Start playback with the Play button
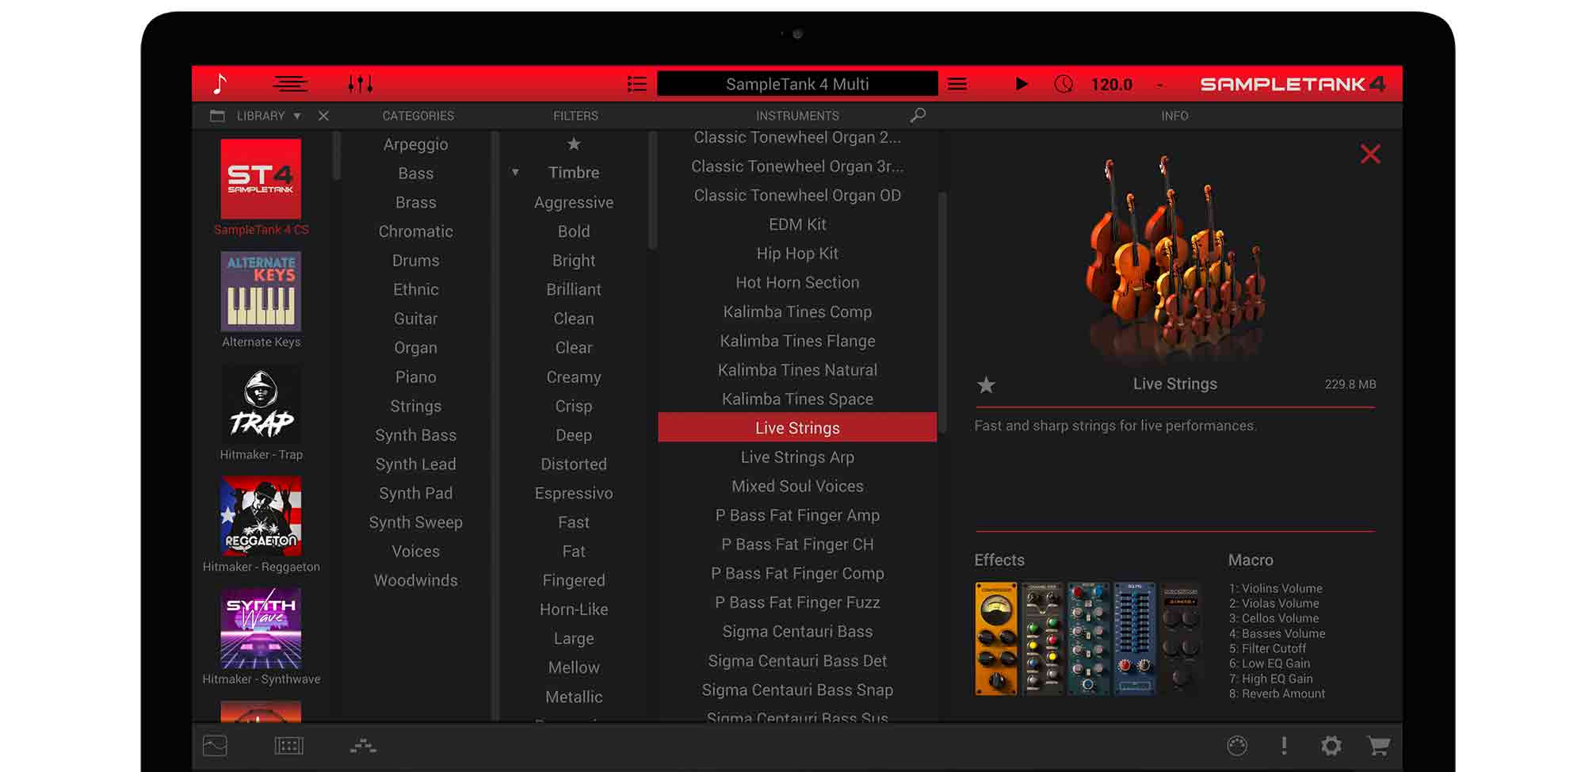Image resolution: width=1585 pixels, height=772 pixels. point(1022,84)
